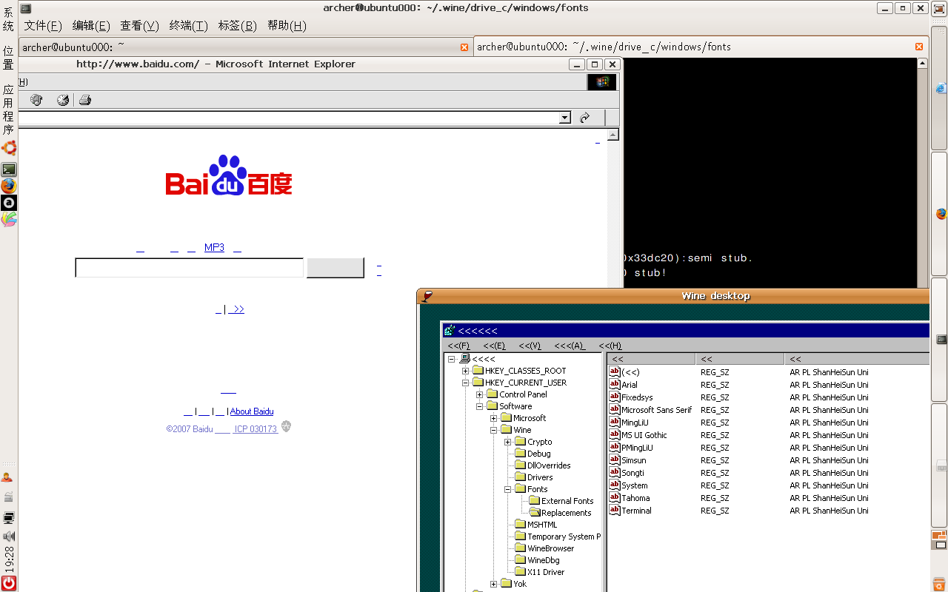The height and width of the screenshot is (592, 948).
Task: Select the External Fonts key
Action: click(567, 501)
